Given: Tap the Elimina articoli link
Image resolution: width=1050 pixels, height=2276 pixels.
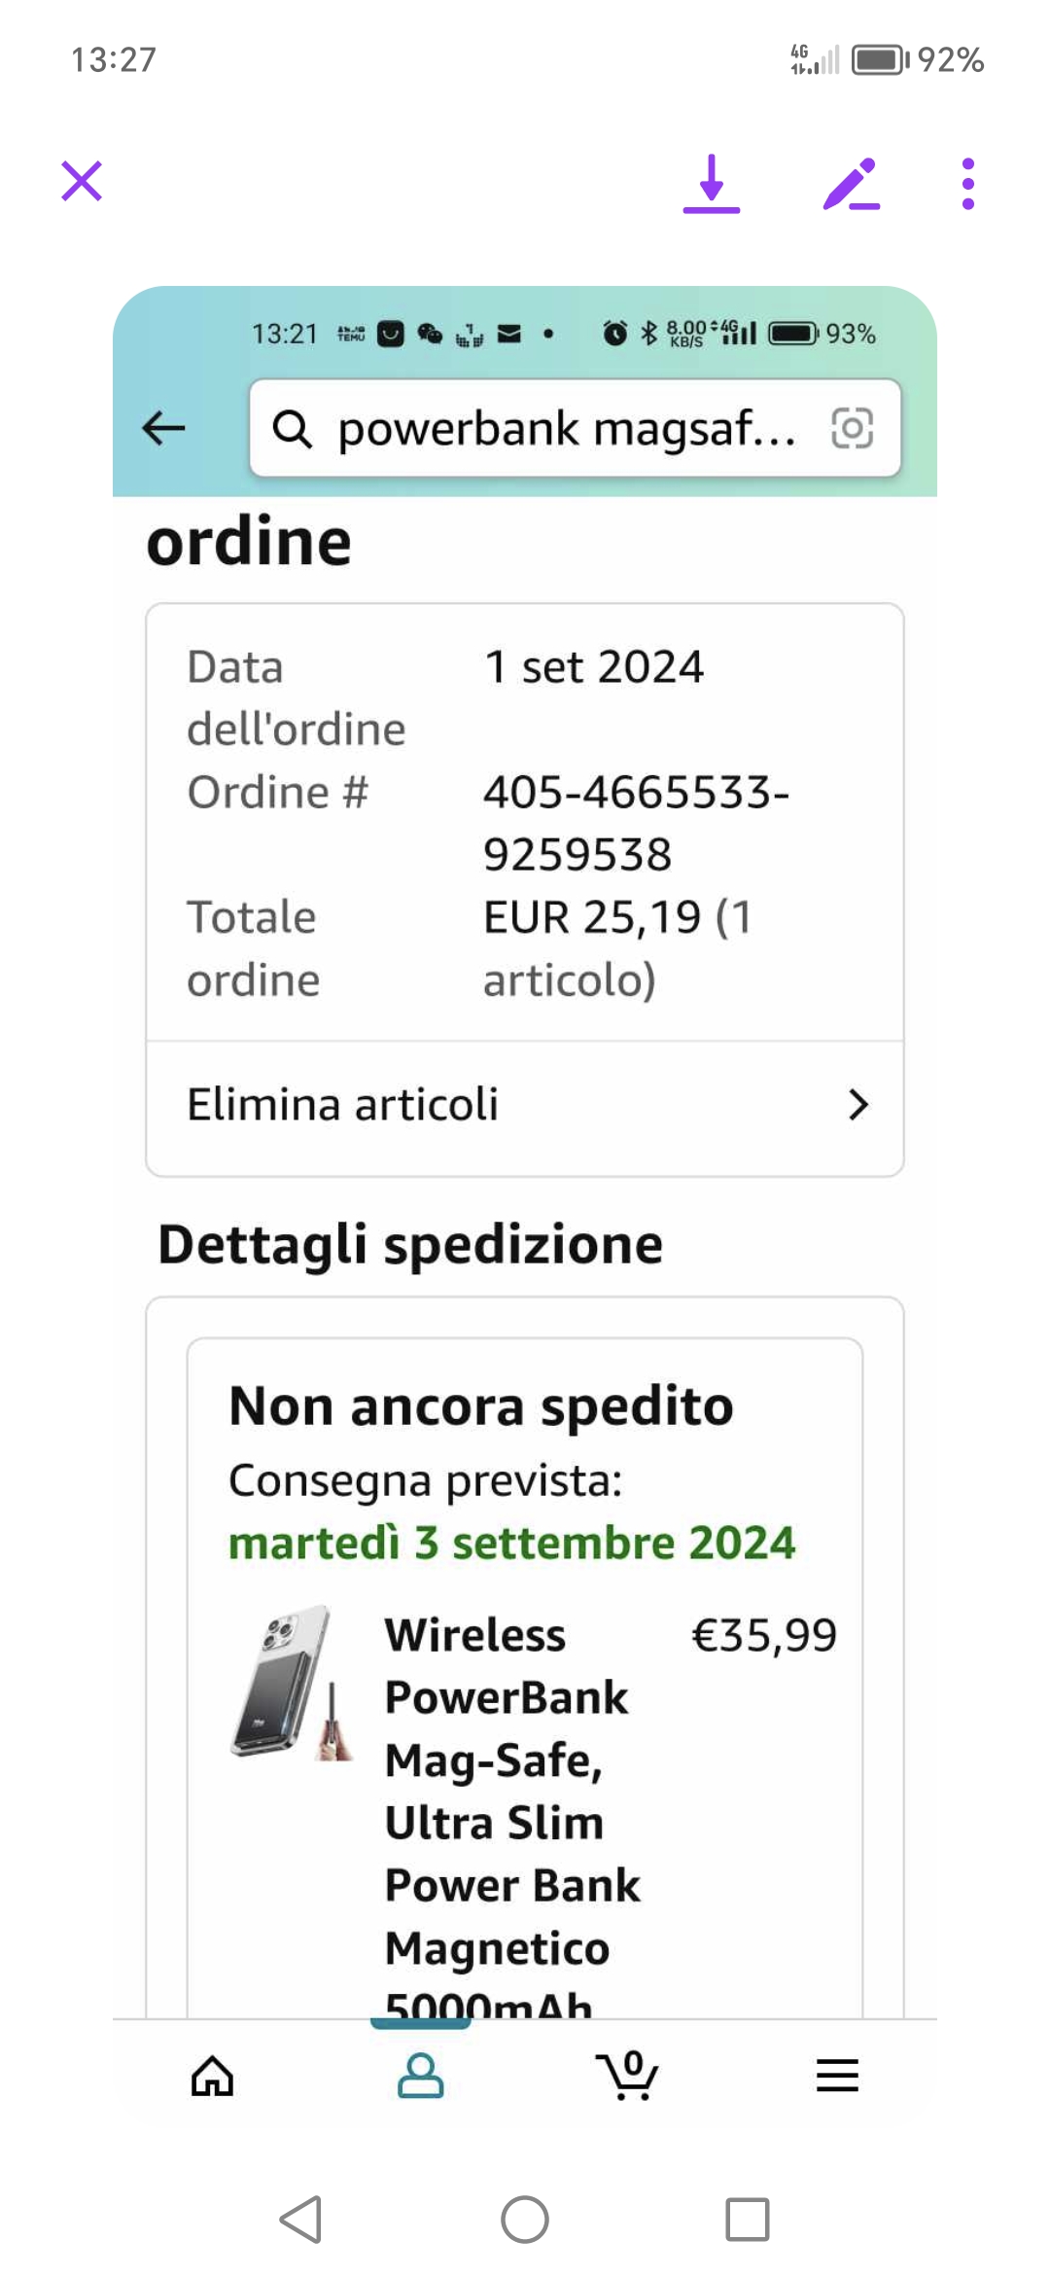Looking at the screenshot, I should [342, 1105].
